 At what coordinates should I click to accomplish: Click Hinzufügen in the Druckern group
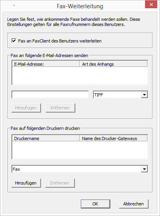[26, 183]
